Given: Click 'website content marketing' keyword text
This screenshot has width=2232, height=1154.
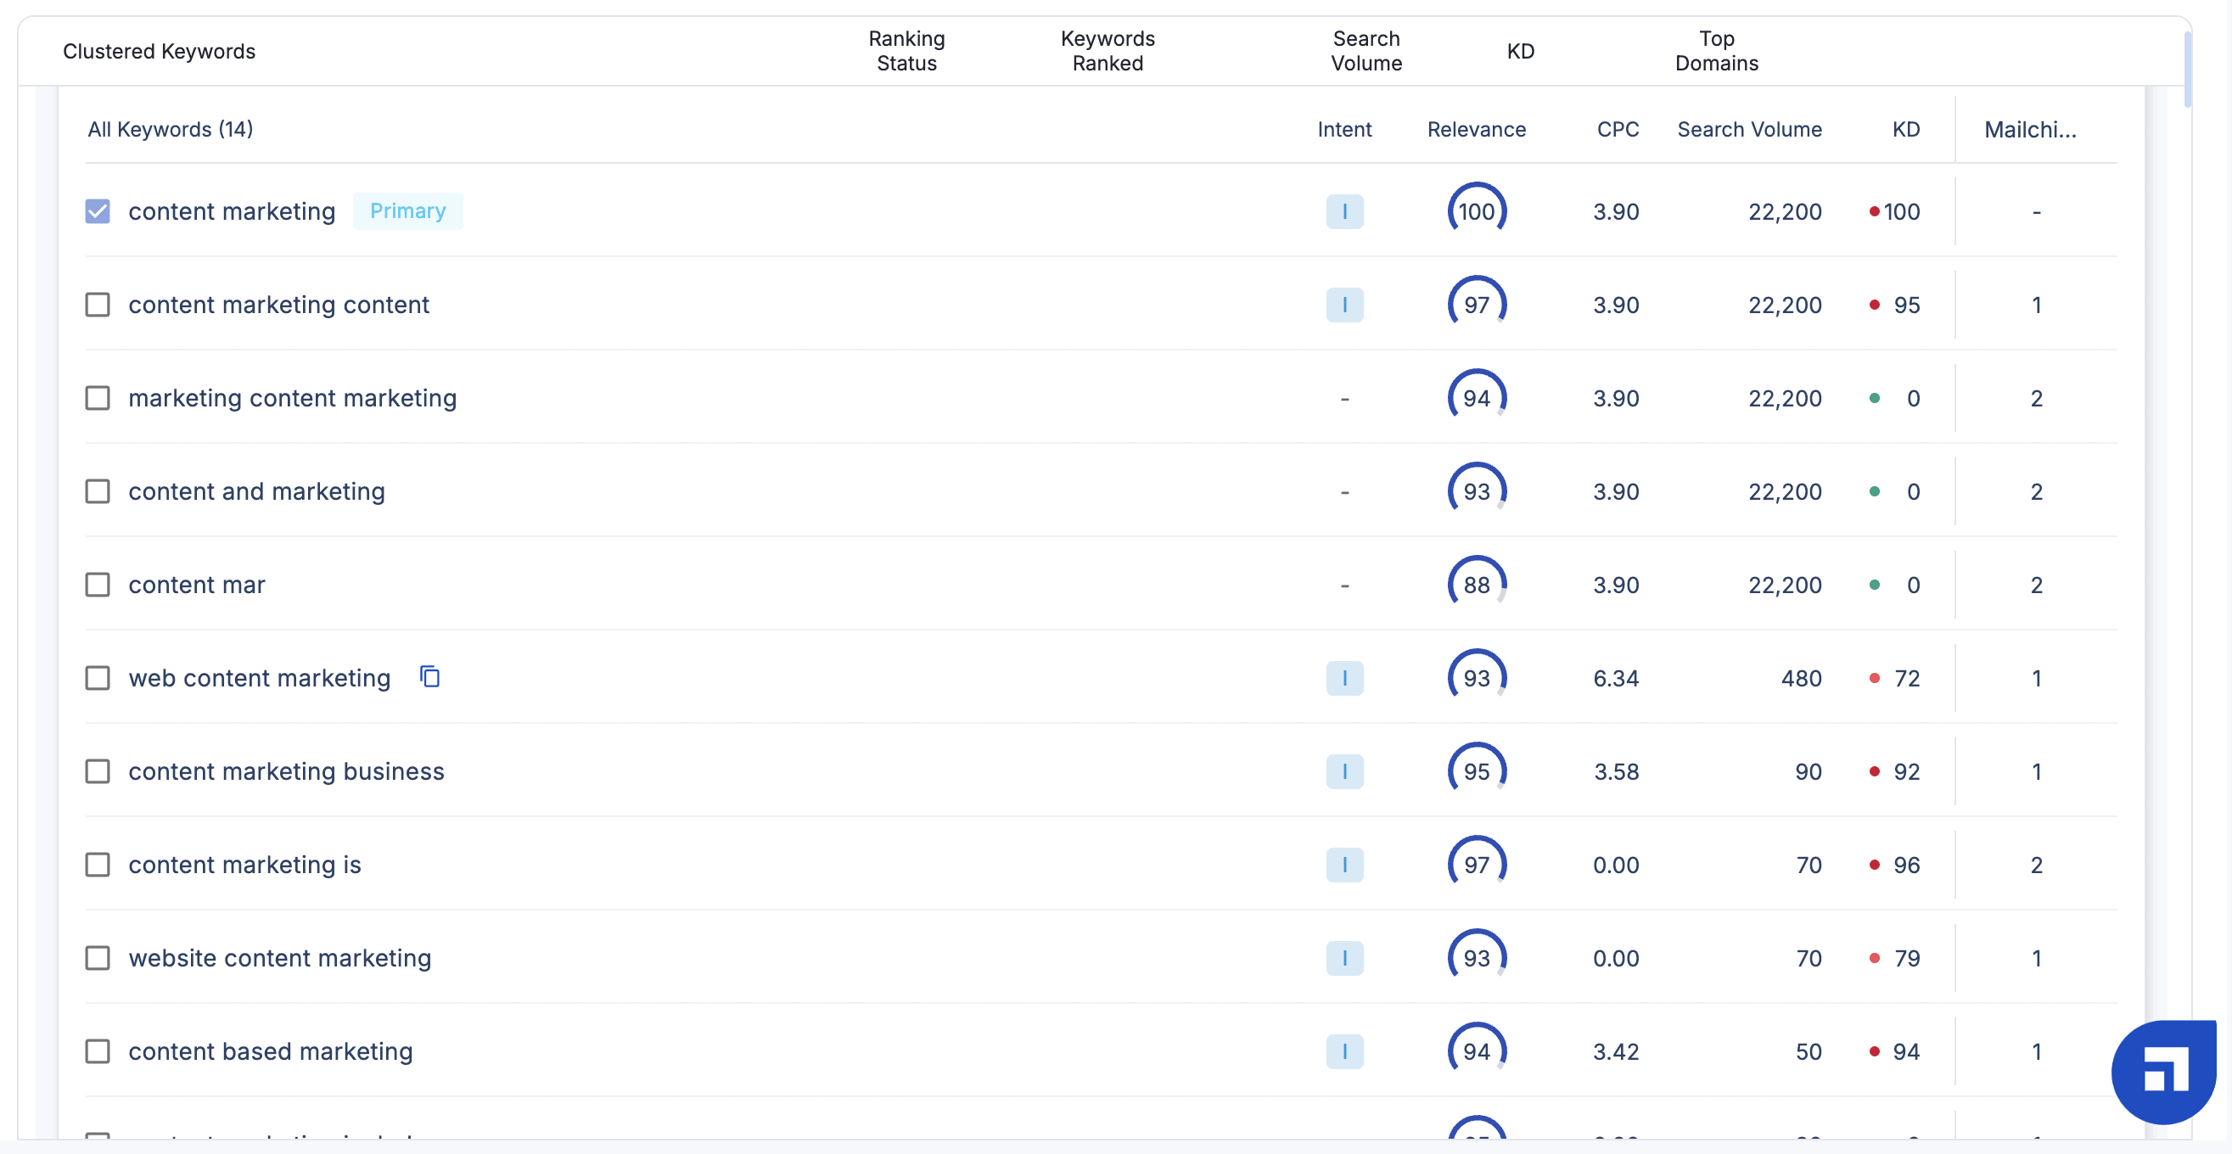Looking at the screenshot, I should 280,959.
